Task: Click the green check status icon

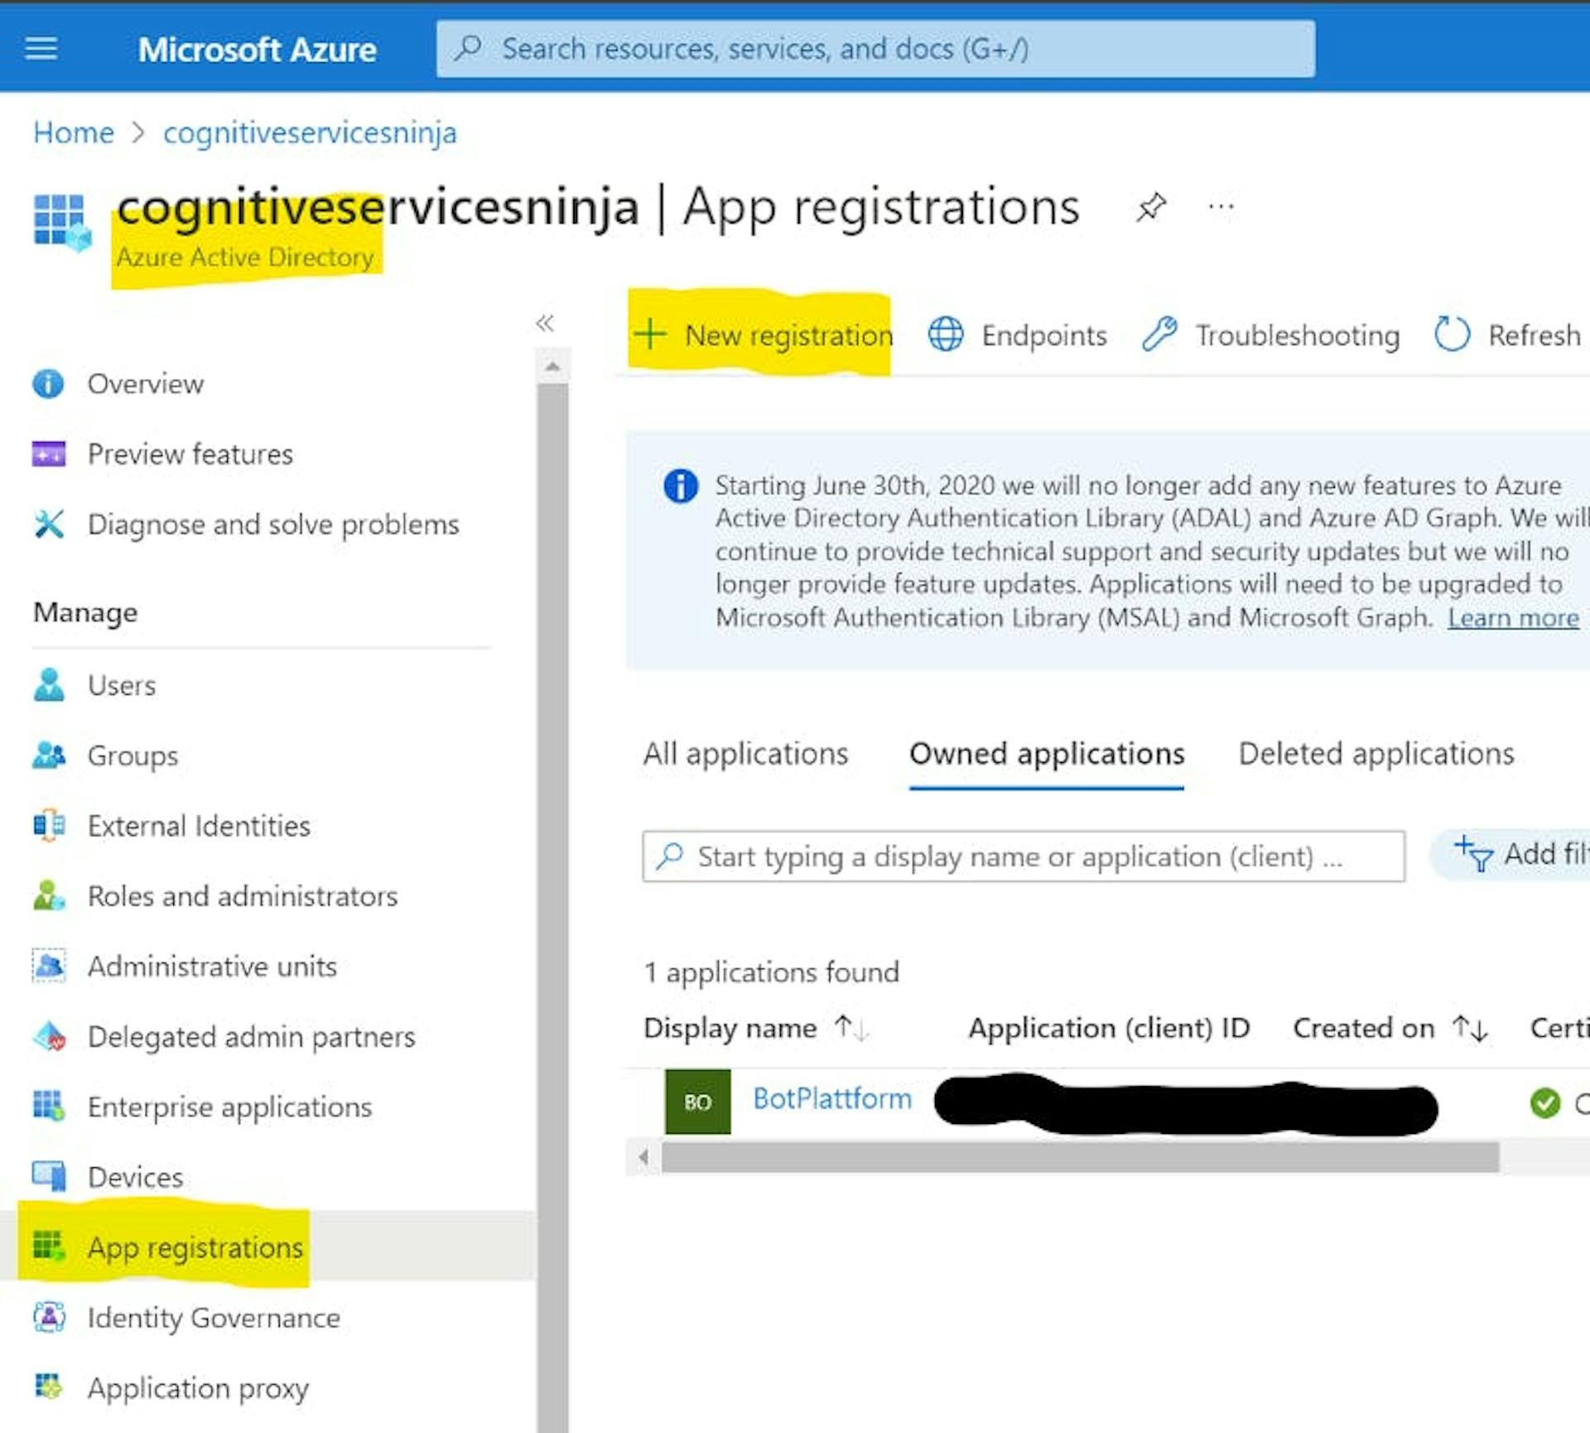Action: tap(1545, 1102)
